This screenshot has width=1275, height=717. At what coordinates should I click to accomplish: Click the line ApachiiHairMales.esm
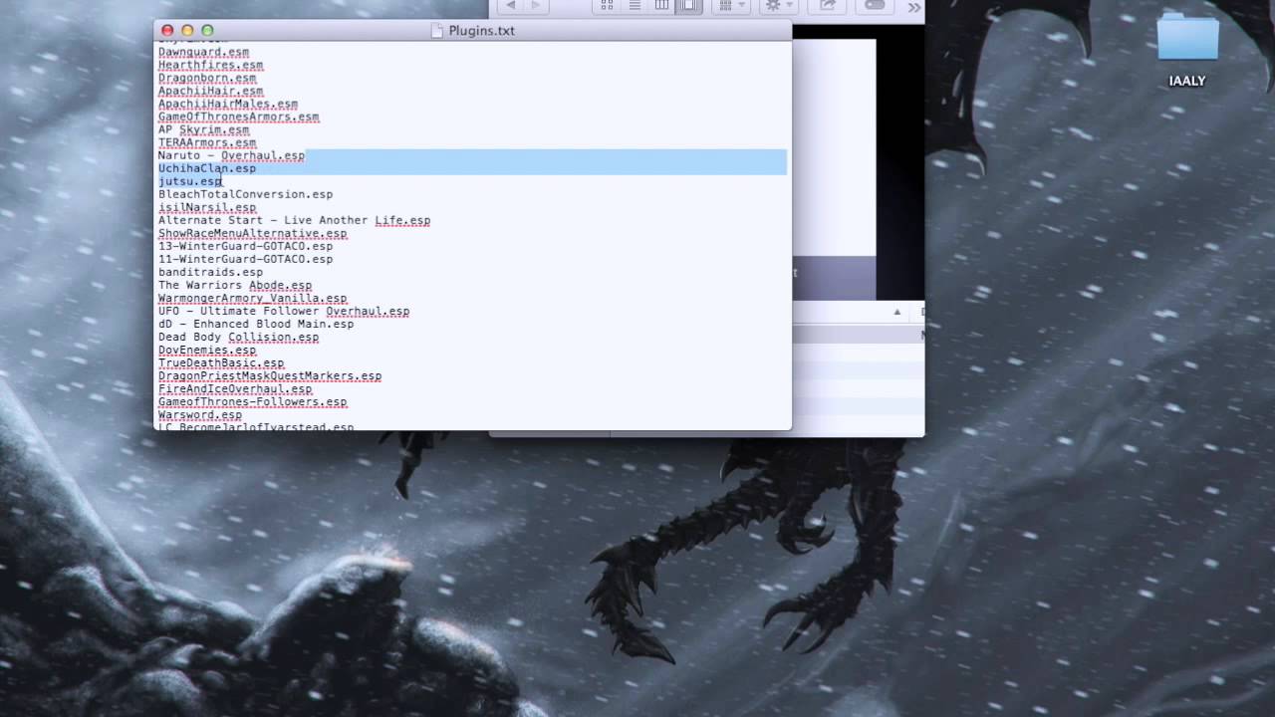pos(227,104)
